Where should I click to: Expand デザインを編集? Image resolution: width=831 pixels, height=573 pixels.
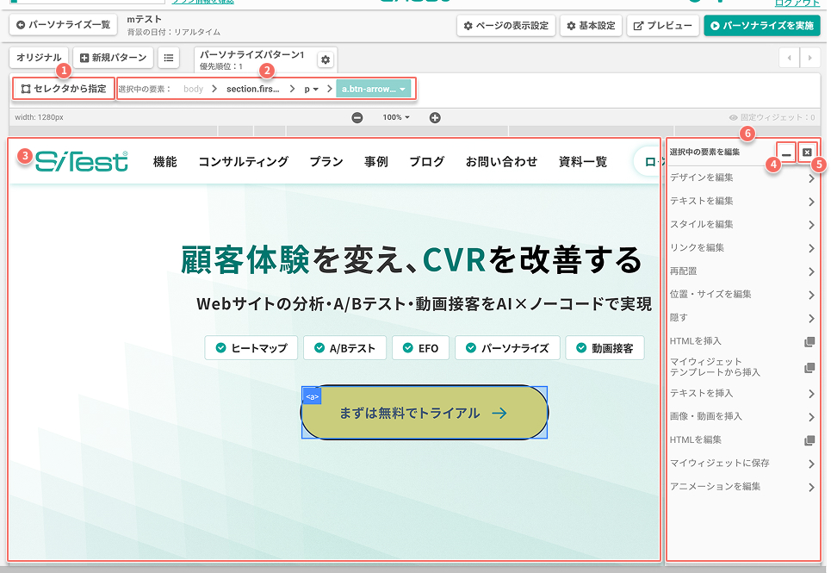click(x=742, y=178)
